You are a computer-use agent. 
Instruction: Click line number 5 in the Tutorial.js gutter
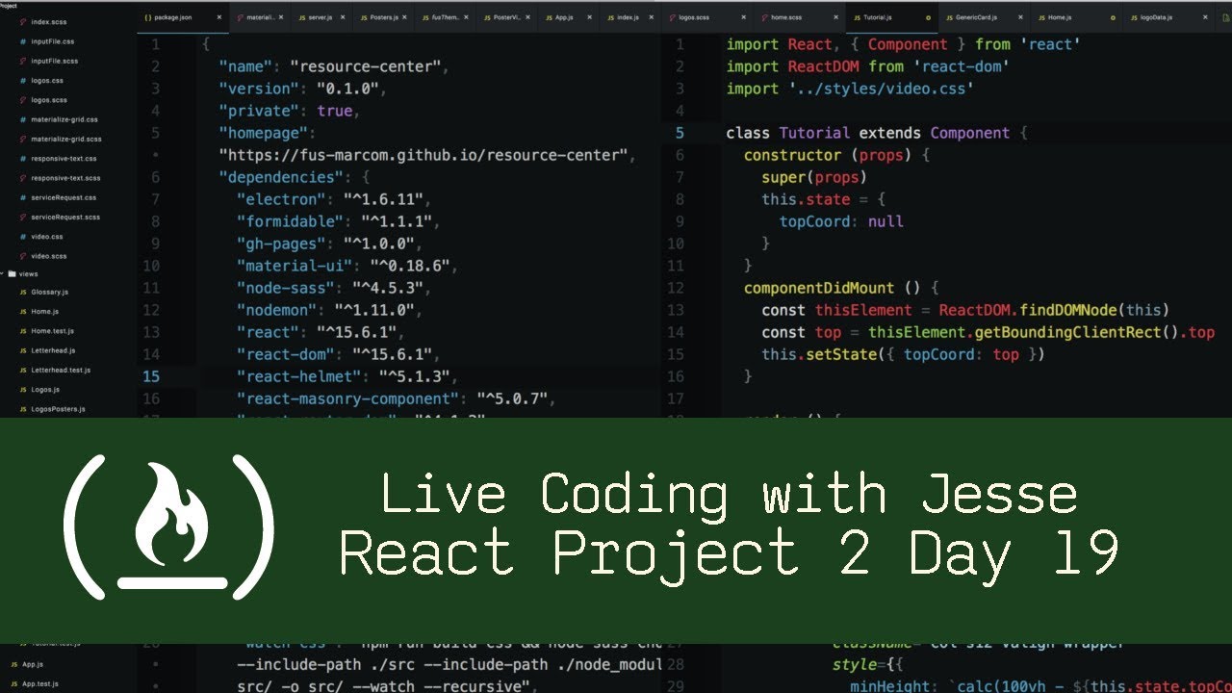tap(680, 133)
